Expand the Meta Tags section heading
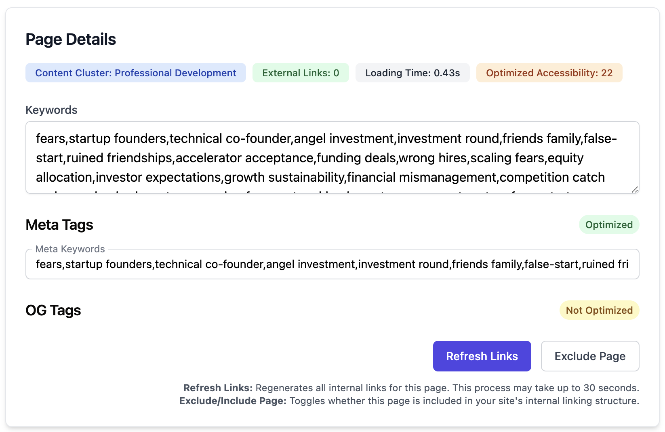Image resolution: width=665 pixels, height=432 pixels. click(x=59, y=225)
